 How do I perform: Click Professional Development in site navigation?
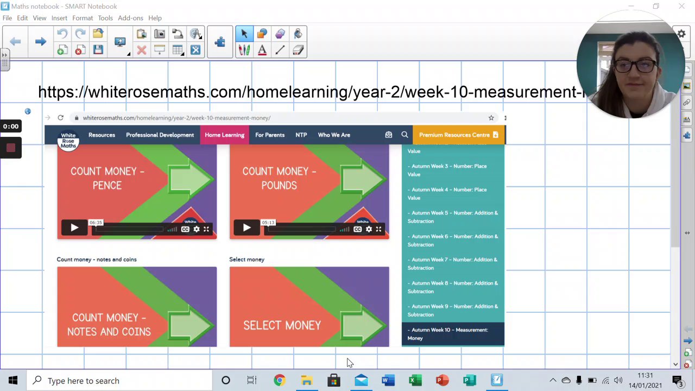[160, 135]
